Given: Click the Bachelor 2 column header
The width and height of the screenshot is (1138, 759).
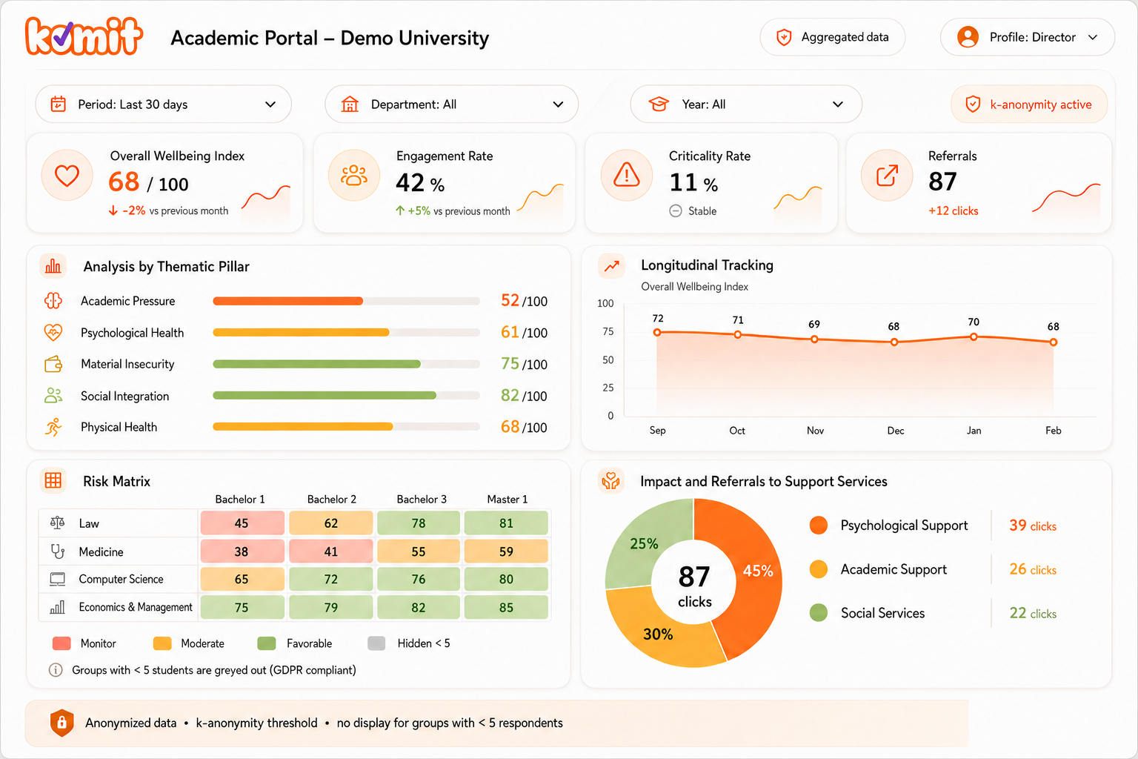Looking at the screenshot, I should (x=332, y=499).
